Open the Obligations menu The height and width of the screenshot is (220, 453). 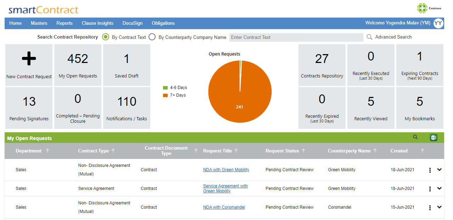click(163, 23)
